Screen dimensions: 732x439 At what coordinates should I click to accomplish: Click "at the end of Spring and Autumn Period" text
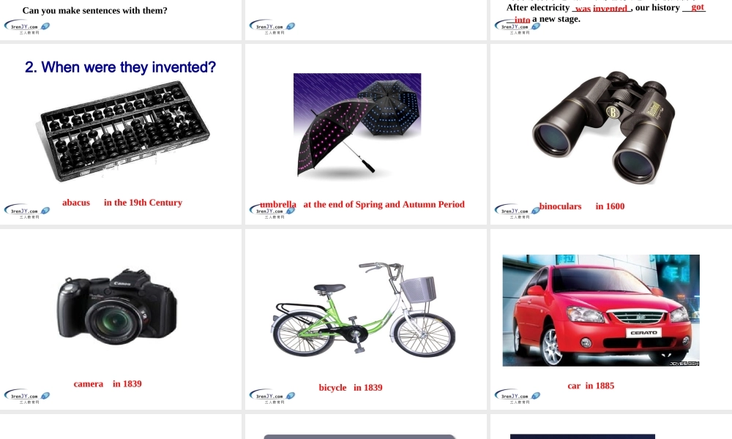(384, 204)
